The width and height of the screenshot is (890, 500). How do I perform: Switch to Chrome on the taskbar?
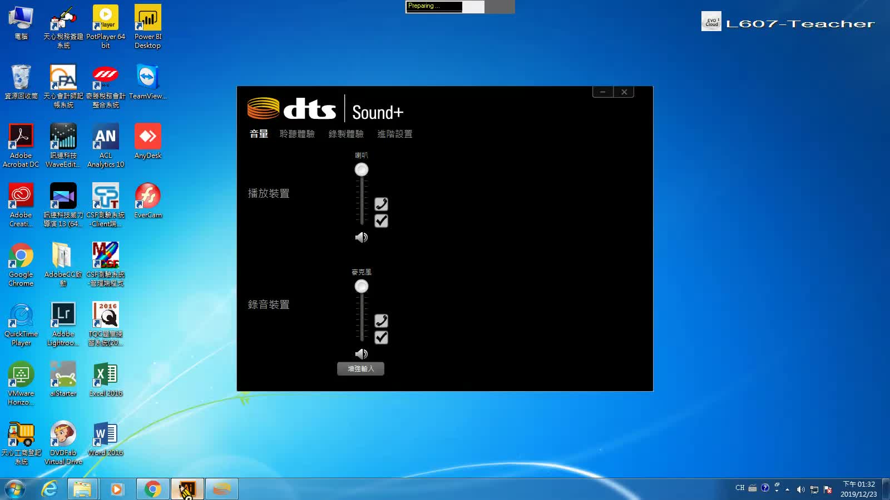click(152, 489)
